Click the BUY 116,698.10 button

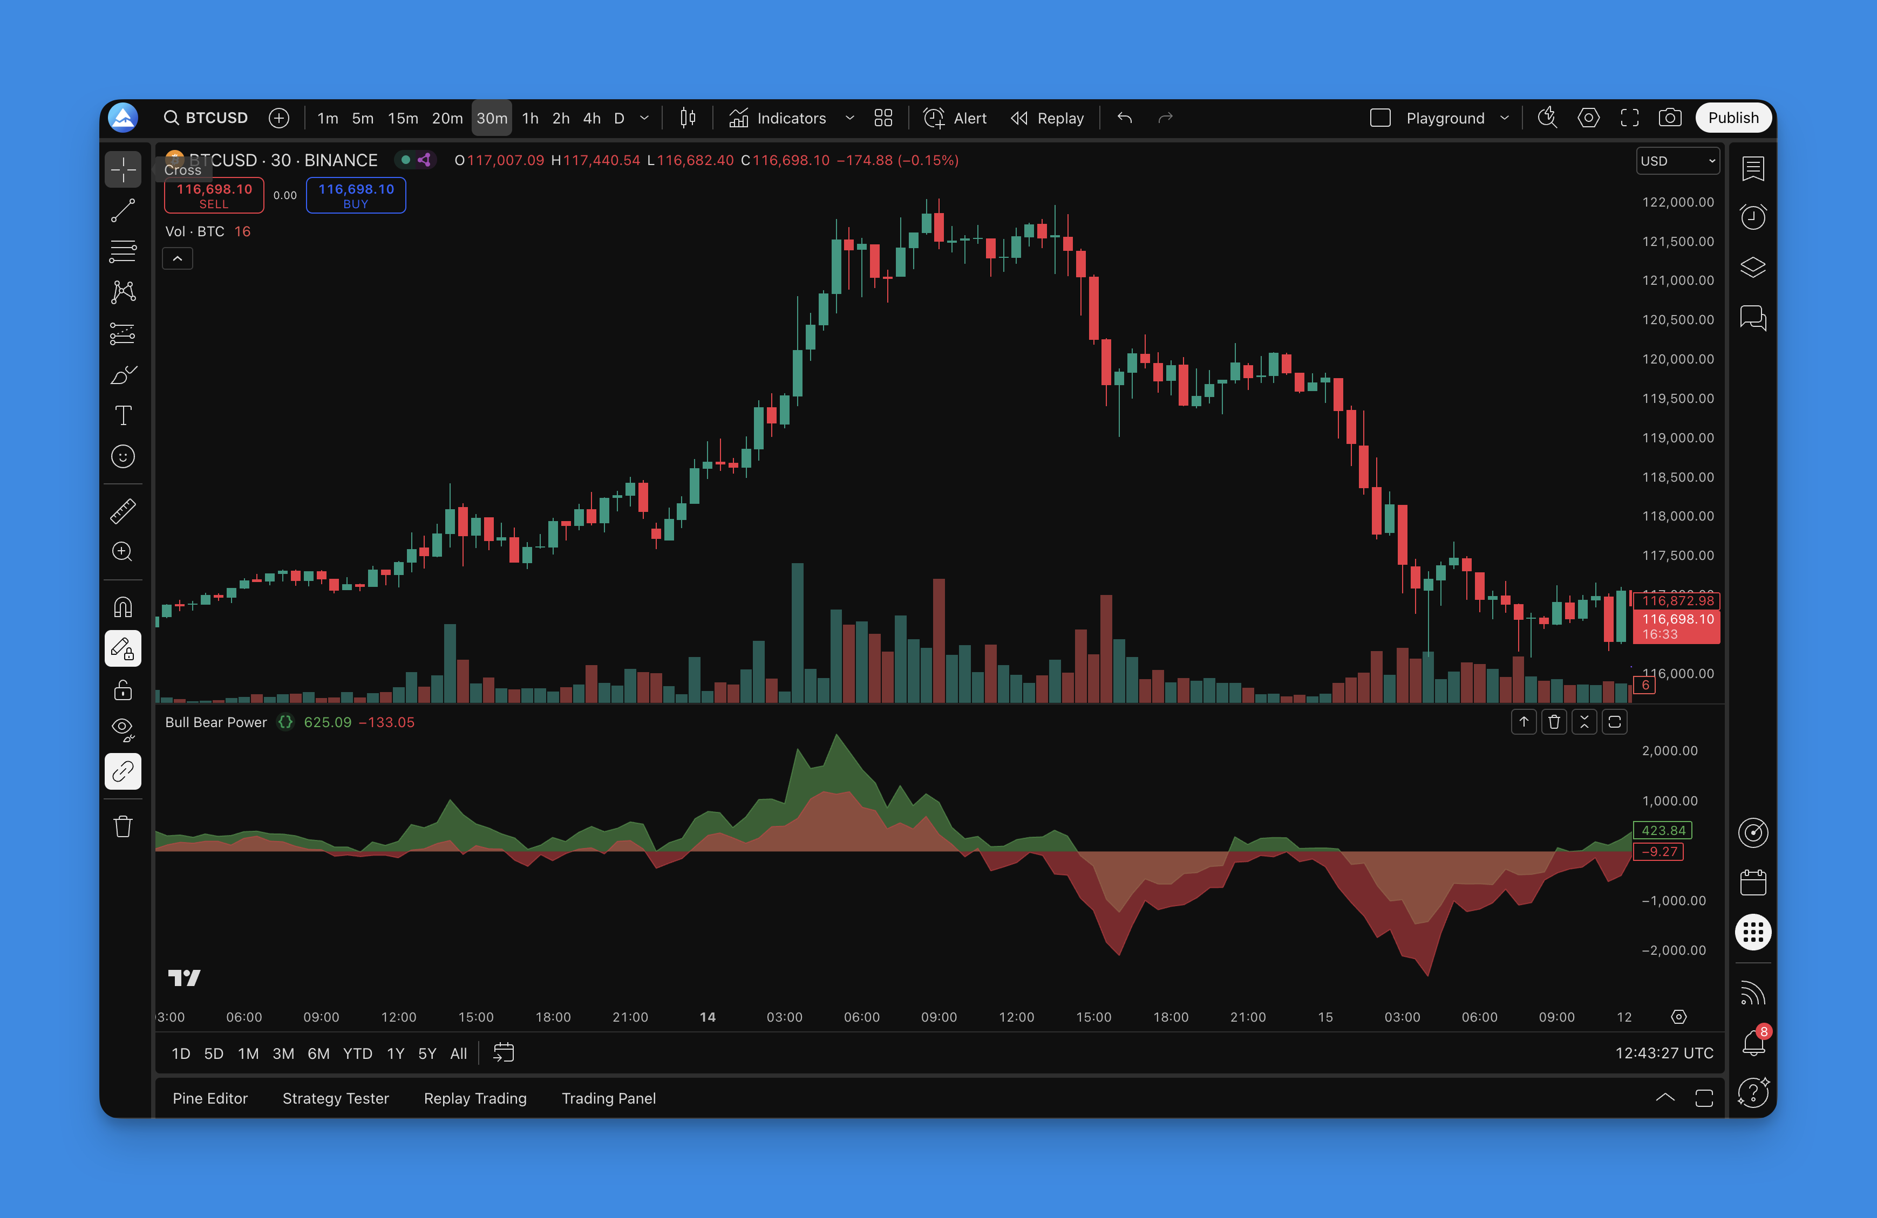tap(356, 195)
